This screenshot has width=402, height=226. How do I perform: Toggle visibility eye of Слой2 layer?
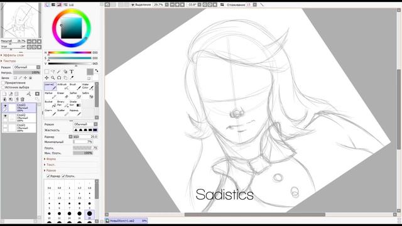pyautogui.click(x=5, y=116)
